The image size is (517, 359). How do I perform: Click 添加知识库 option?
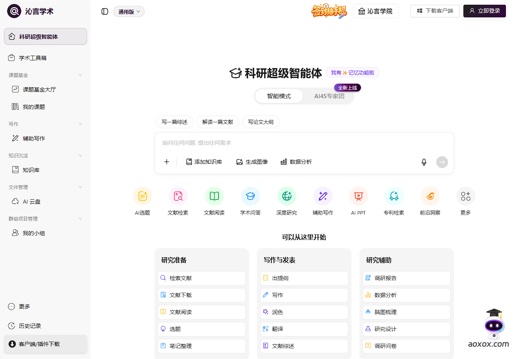click(x=204, y=162)
